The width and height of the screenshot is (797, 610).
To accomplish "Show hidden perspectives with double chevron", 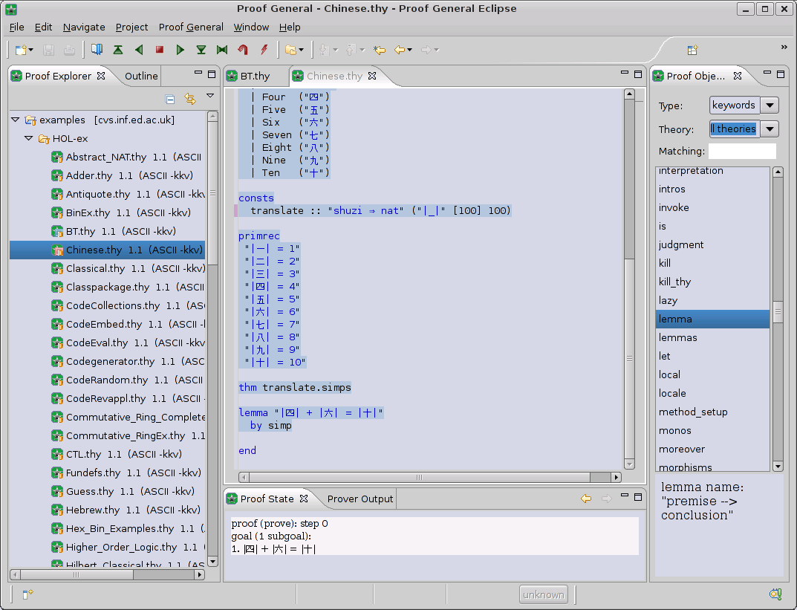I will coord(784,48).
